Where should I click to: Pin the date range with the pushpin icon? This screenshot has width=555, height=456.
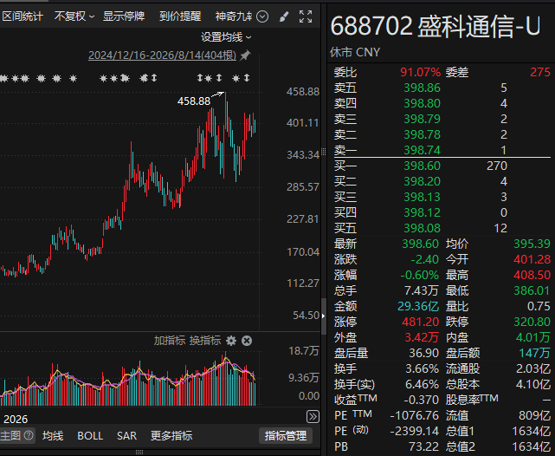tap(245, 55)
